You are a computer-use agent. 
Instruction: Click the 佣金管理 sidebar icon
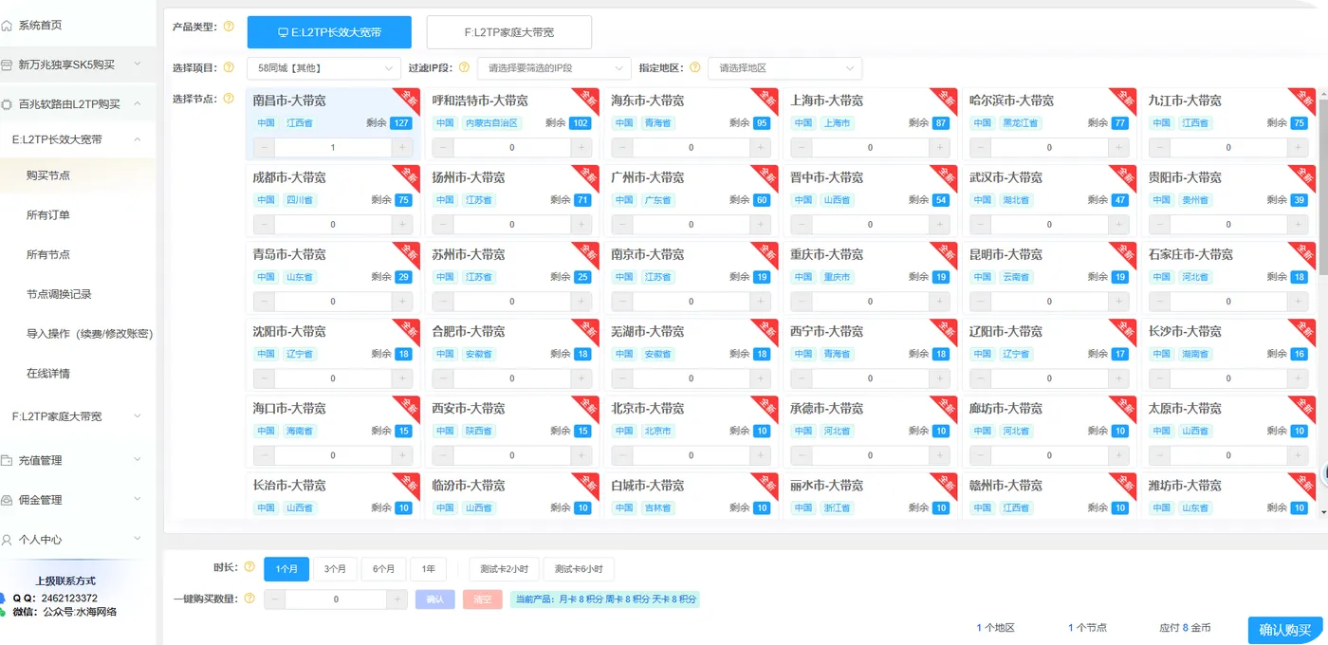9,500
